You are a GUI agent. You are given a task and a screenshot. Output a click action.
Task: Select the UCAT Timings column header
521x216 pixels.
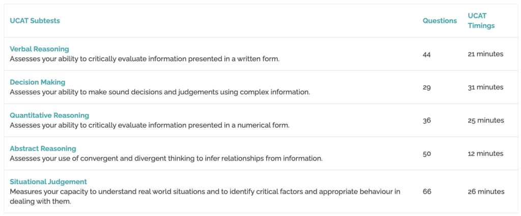(x=481, y=21)
